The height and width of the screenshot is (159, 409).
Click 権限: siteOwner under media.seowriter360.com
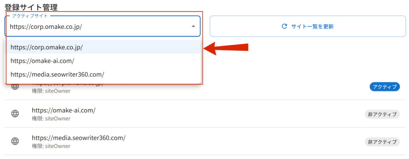[x=51, y=146]
